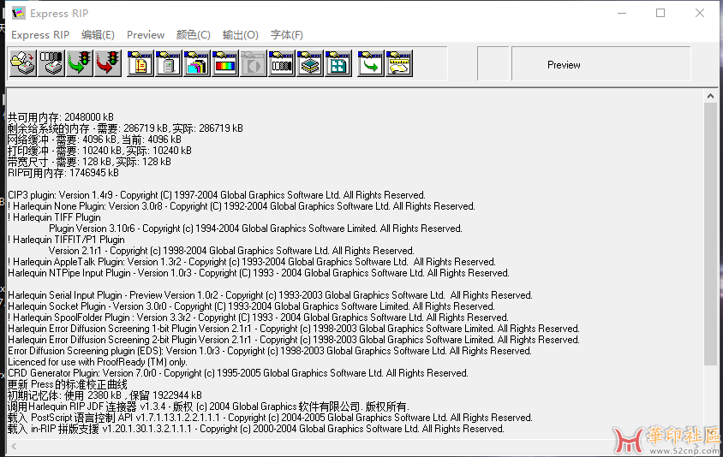Open Cassette Manager stacked media icon
The height and width of the screenshot is (457, 723).
point(310,63)
